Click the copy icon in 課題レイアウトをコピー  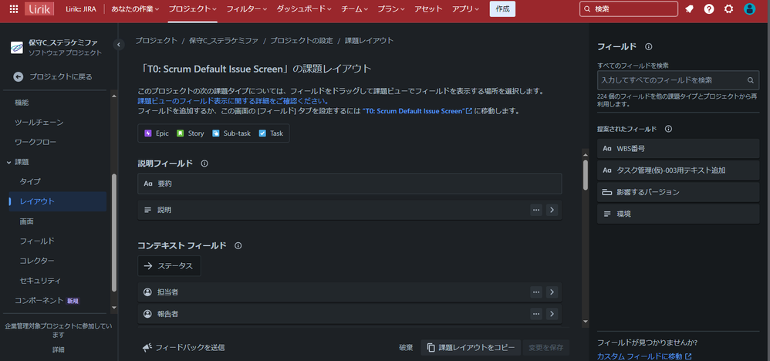coord(431,348)
